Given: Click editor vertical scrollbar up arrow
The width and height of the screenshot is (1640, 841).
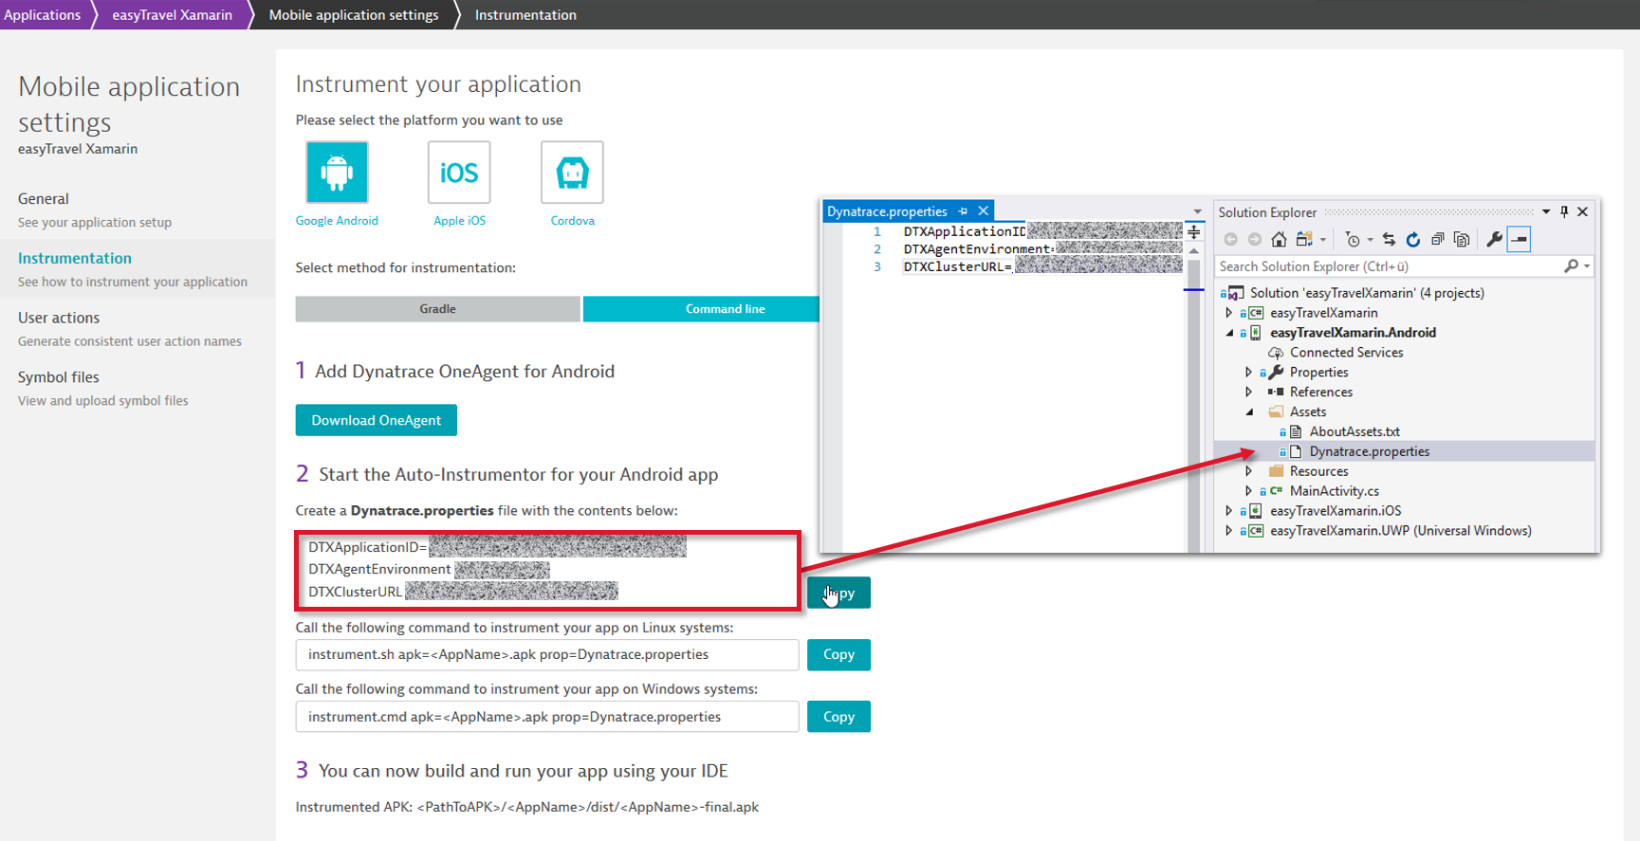Looking at the screenshot, I should pos(1194,251).
